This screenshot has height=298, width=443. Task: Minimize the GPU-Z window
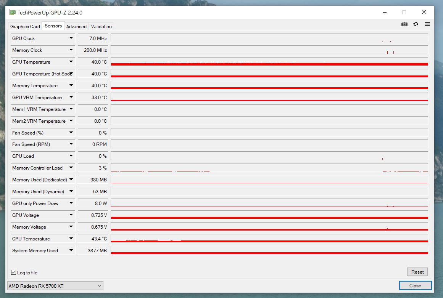tap(385, 13)
